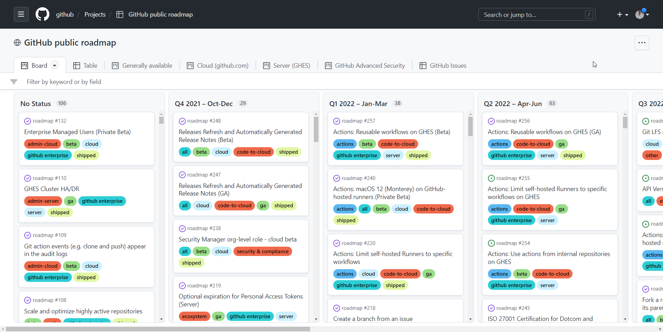Click the filter lines icon
The width and height of the screenshot is (663, 332).
coord(14,82)
